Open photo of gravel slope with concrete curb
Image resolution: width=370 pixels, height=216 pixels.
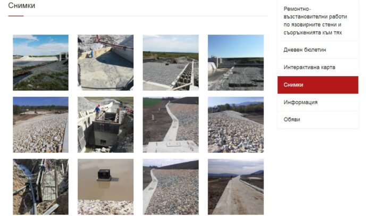tap(171, 187)
